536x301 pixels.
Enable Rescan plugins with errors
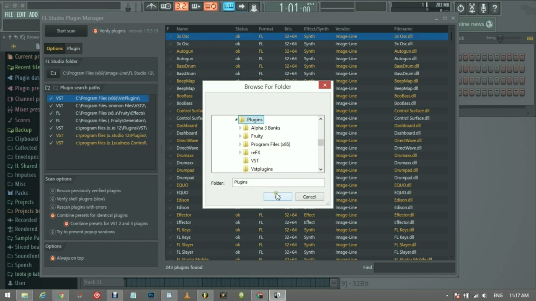click(x=53, y=207)
